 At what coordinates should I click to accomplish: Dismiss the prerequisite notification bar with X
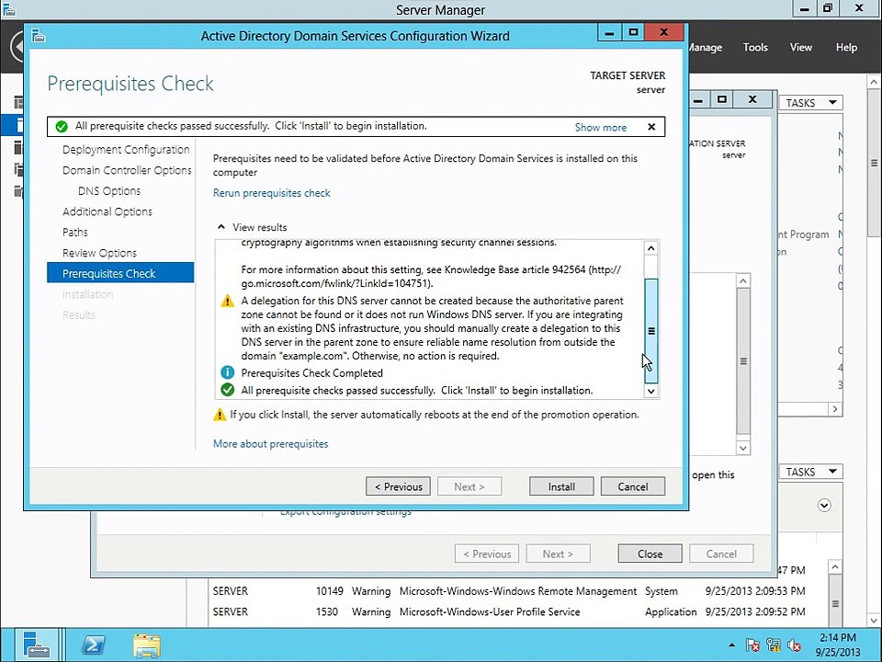tap(651, 127)
